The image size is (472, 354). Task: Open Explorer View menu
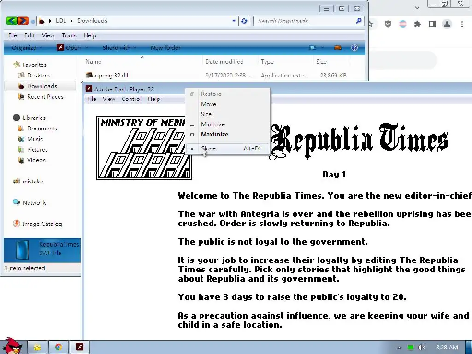pos(48,35)
